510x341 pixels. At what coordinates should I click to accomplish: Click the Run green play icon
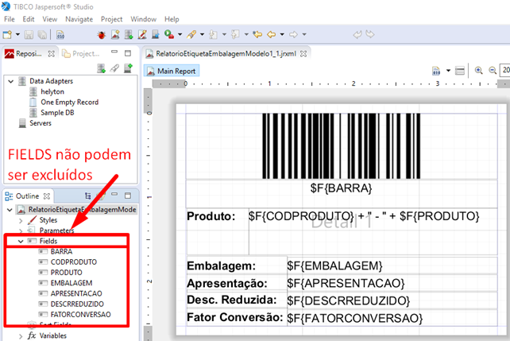click(x=169, y=34)
